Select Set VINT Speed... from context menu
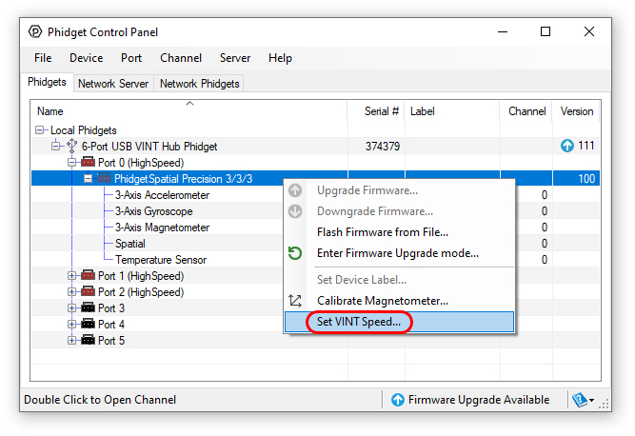 [360, 322]
